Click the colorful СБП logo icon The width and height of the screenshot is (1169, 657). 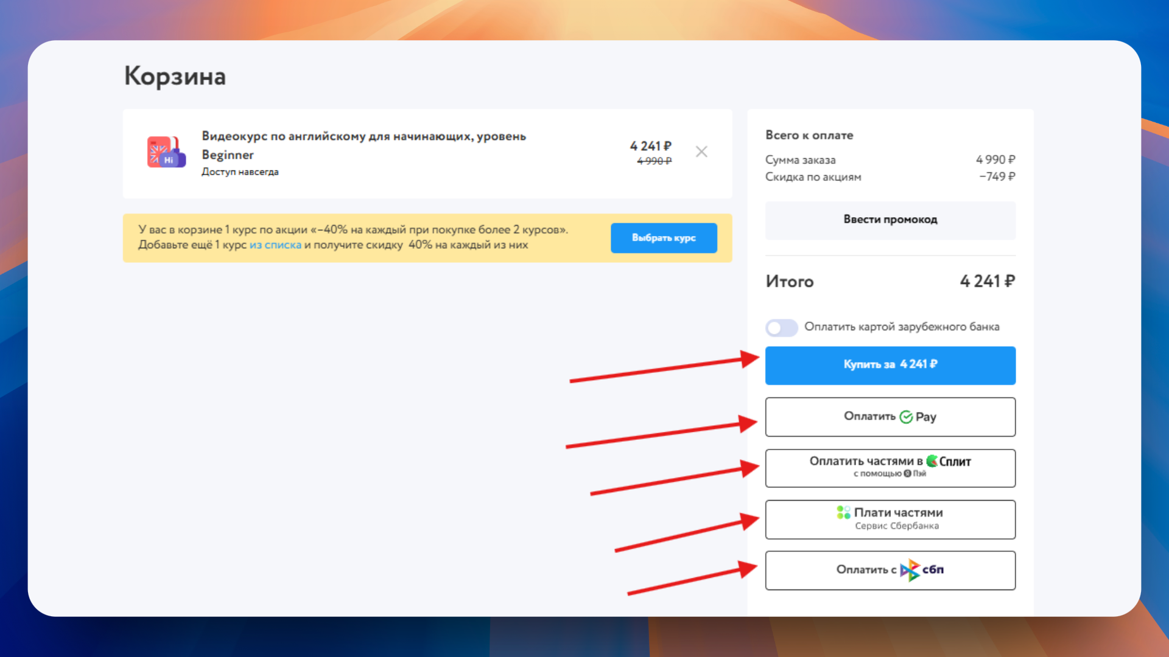pos(910,570)
